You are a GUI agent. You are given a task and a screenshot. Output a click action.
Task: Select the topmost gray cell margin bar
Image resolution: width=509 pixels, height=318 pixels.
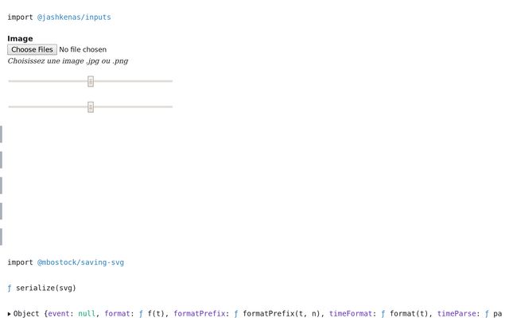pos(1,134)
